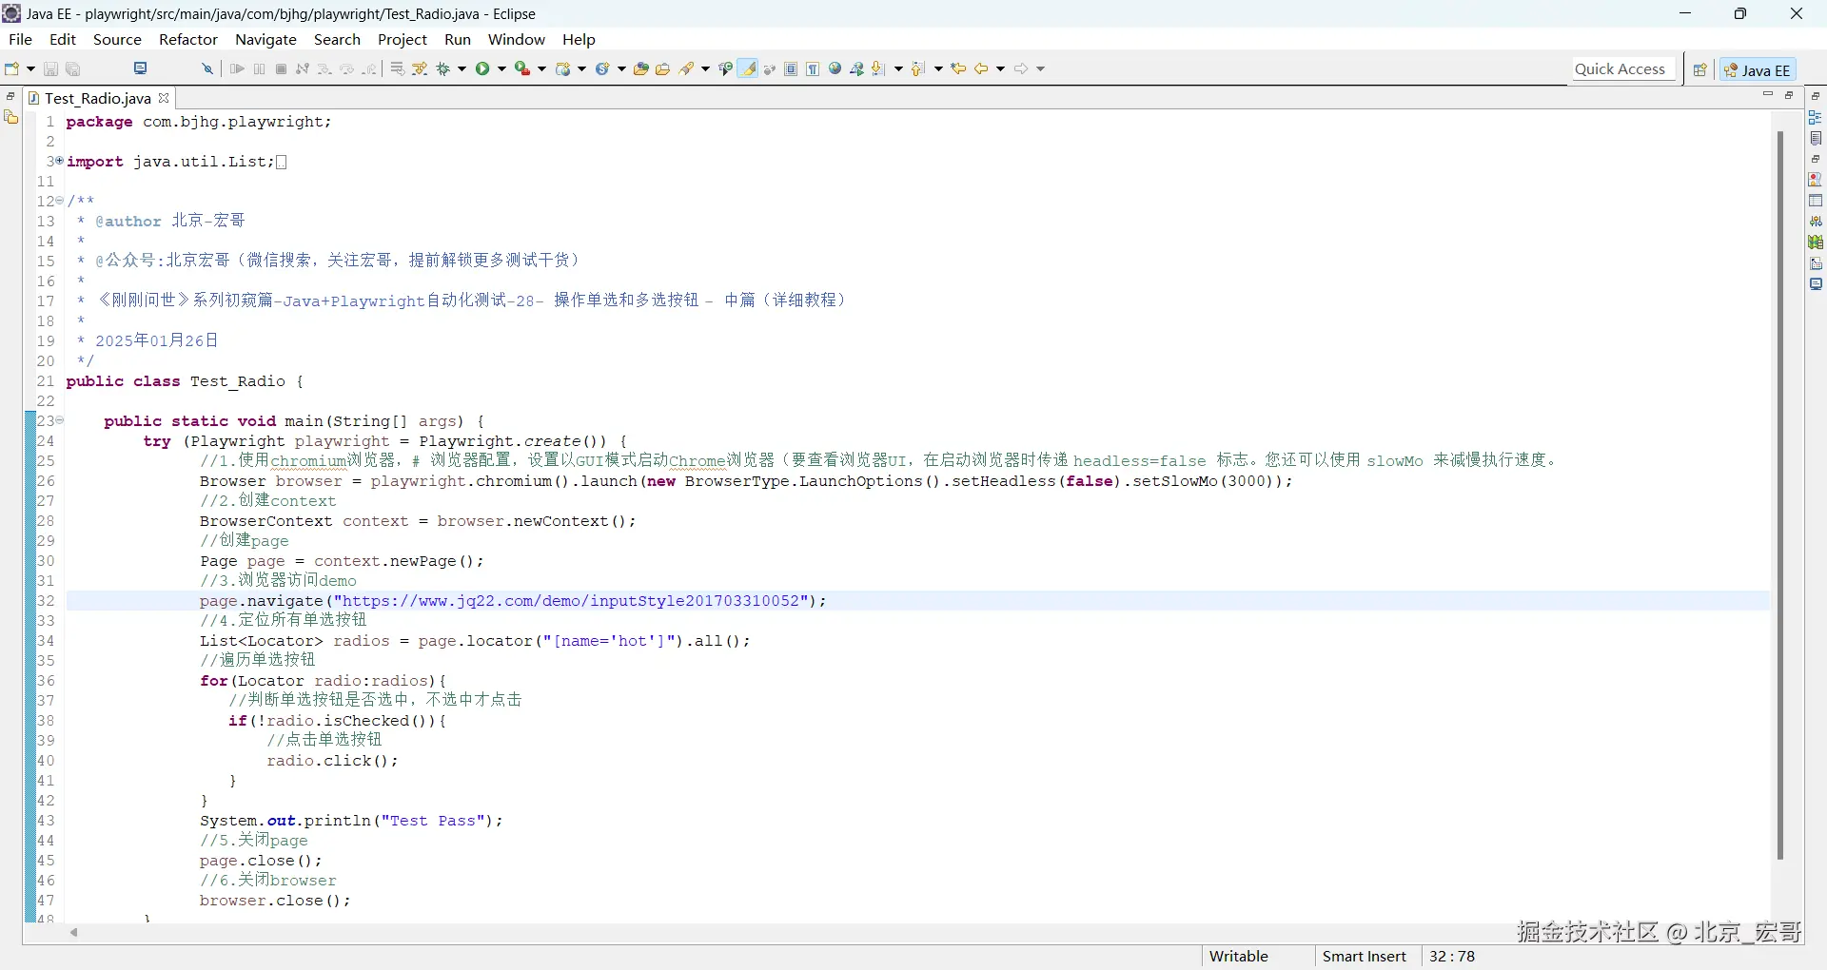1827x970 pixels.
Task: Select the Test_Radio.java editor tab
Action: tap(97, 98)
